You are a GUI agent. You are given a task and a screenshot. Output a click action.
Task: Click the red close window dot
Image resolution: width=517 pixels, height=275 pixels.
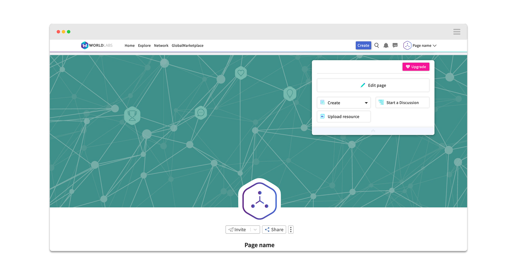[58, 32]
